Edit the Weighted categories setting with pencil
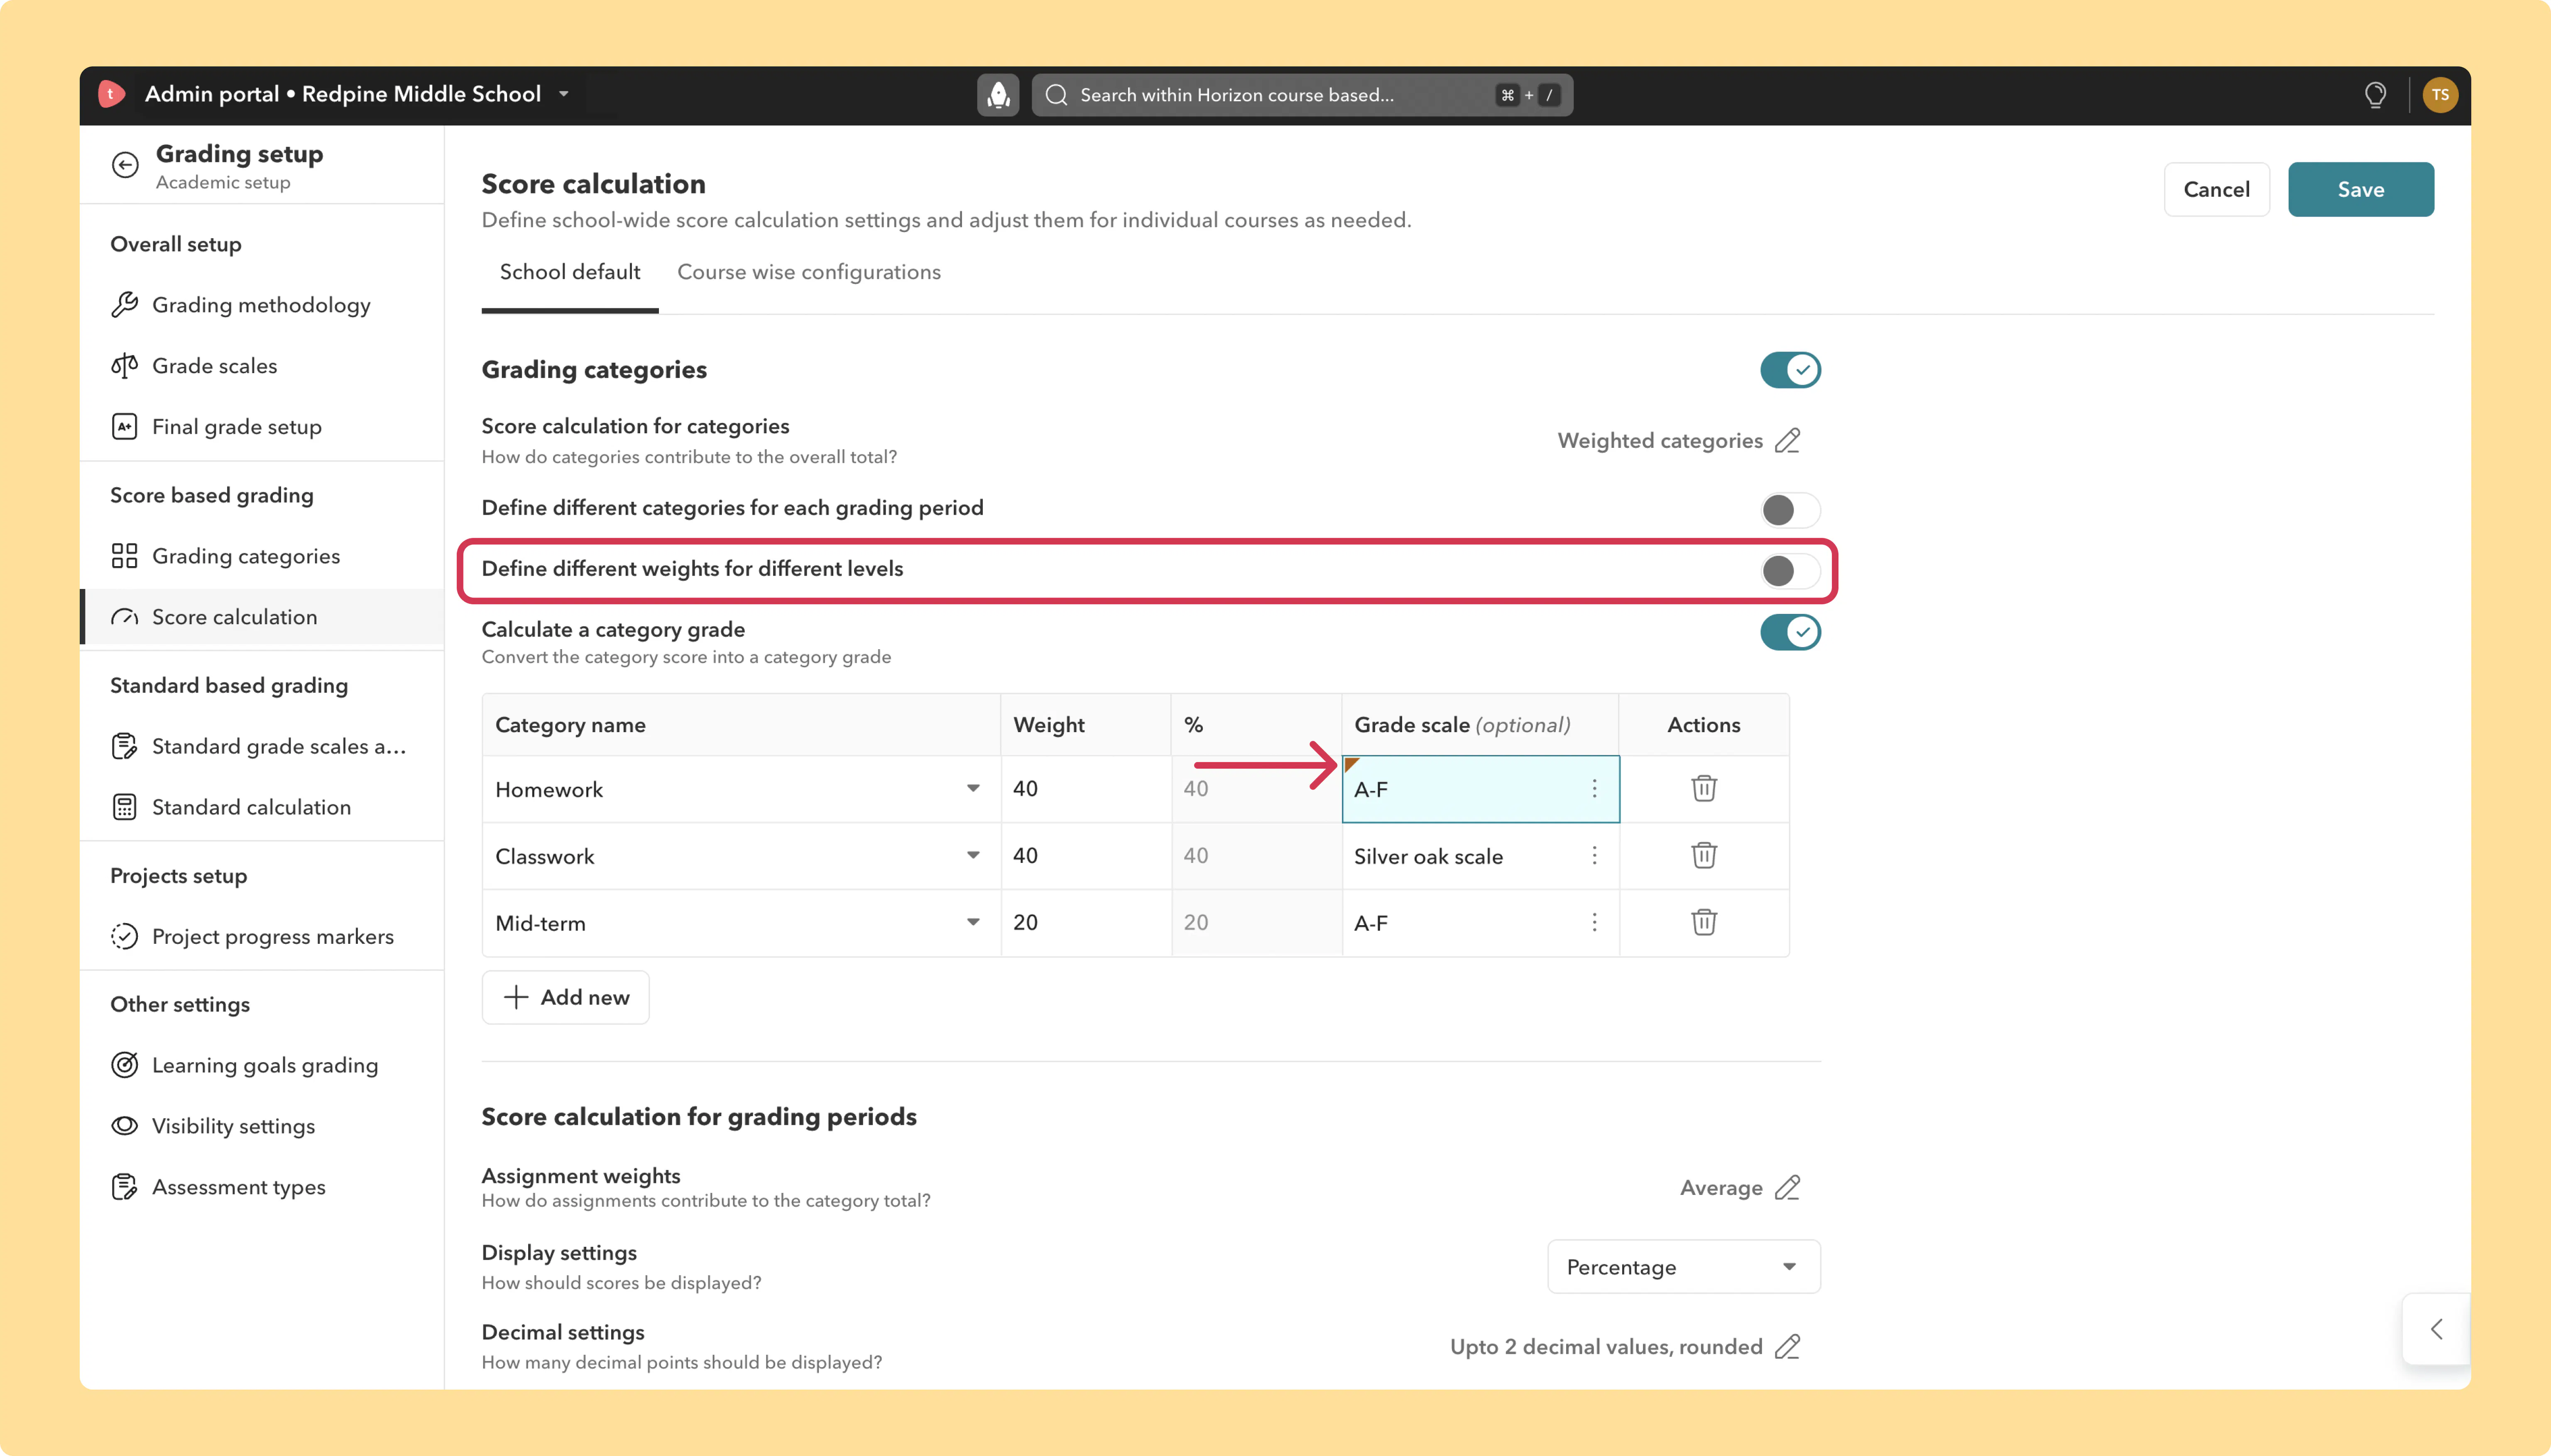 click(x=1788, y=441)
